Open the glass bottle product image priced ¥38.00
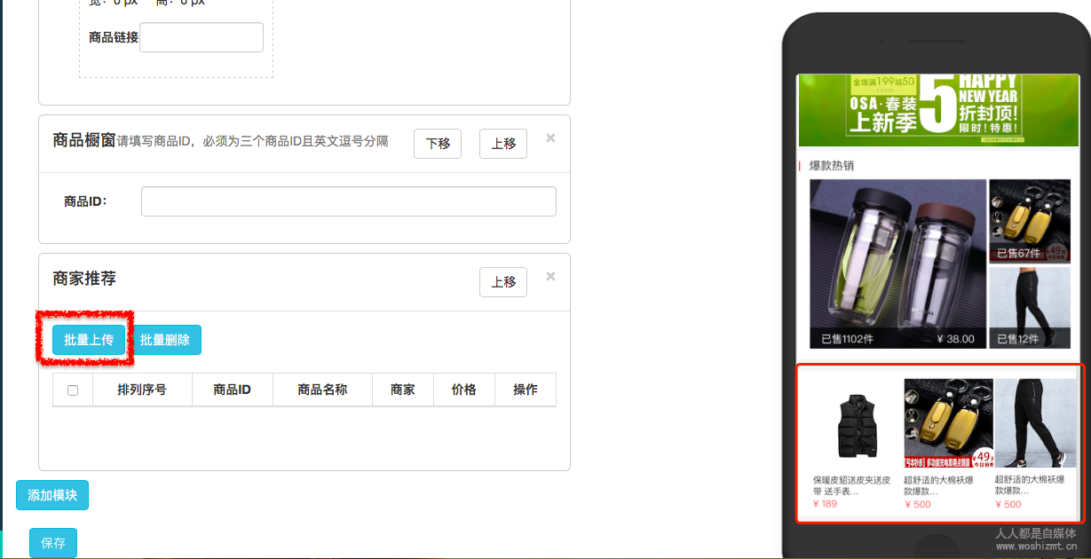 (897, 264)
